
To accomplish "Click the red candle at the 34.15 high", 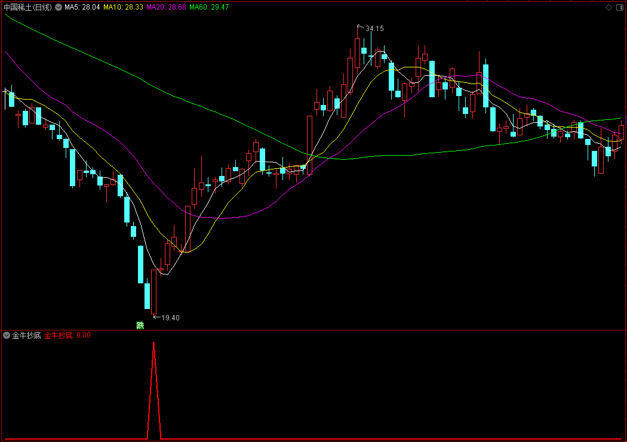I will (x=357, y=52).
